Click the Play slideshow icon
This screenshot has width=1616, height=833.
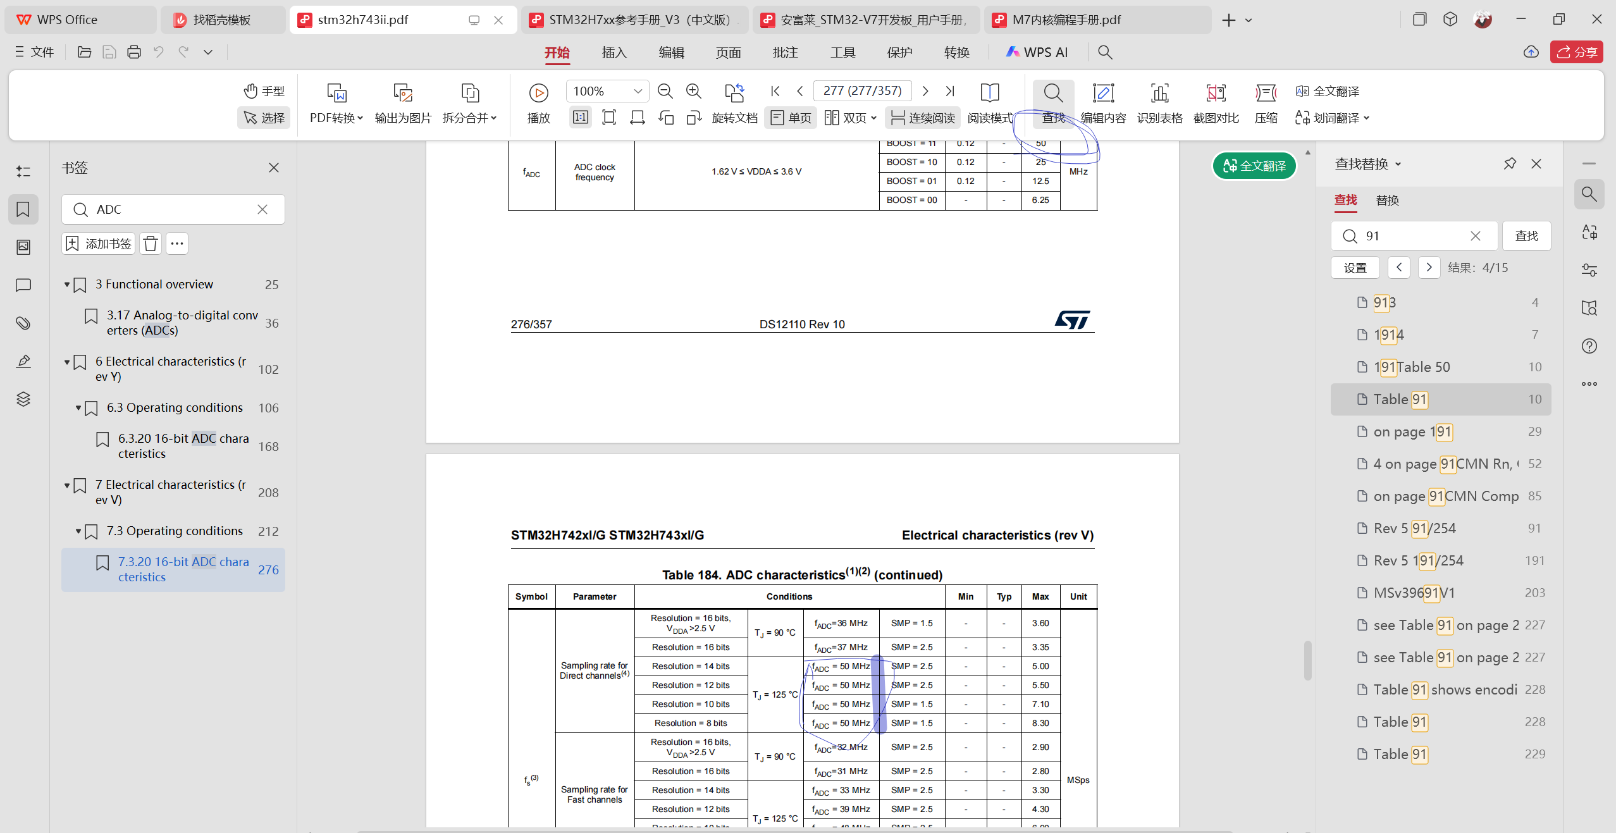point(538,94)
